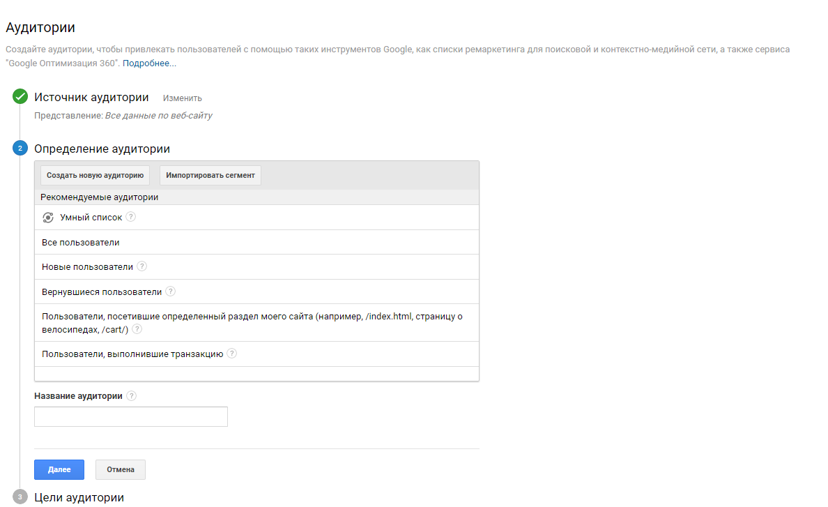Click the Отмена button
This screenshot has height=507, width=828.
click(x=121, y=470)
